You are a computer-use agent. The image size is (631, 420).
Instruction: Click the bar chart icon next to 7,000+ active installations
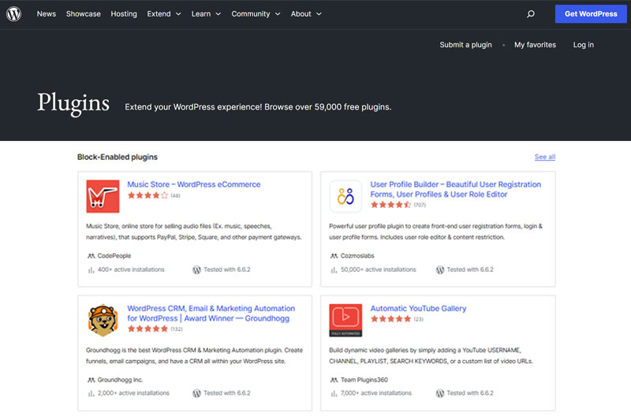(334, 393)
